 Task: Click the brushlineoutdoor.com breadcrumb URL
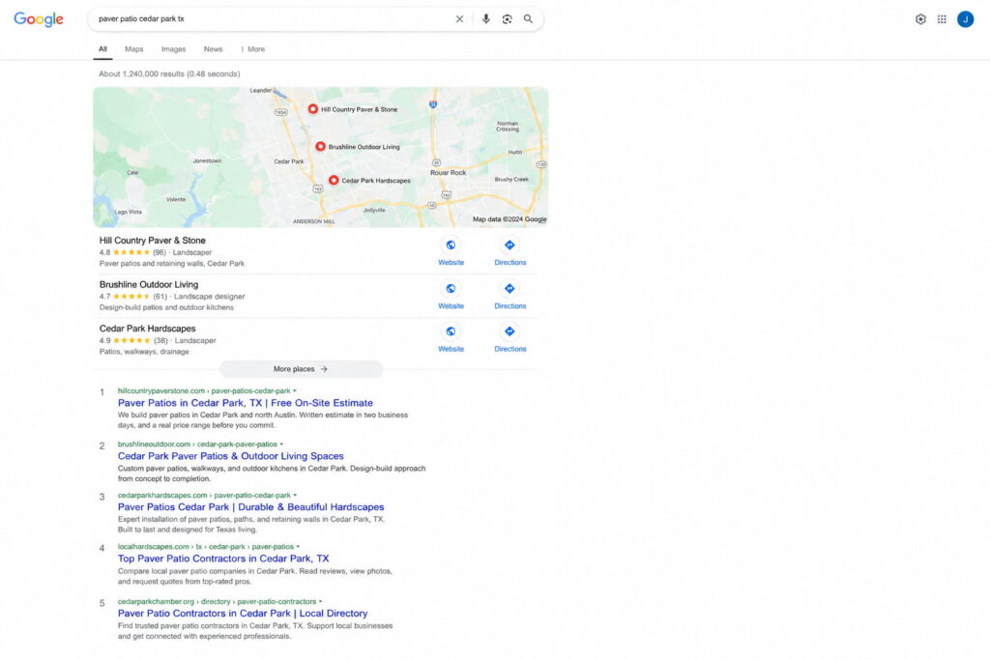point(197,445)
